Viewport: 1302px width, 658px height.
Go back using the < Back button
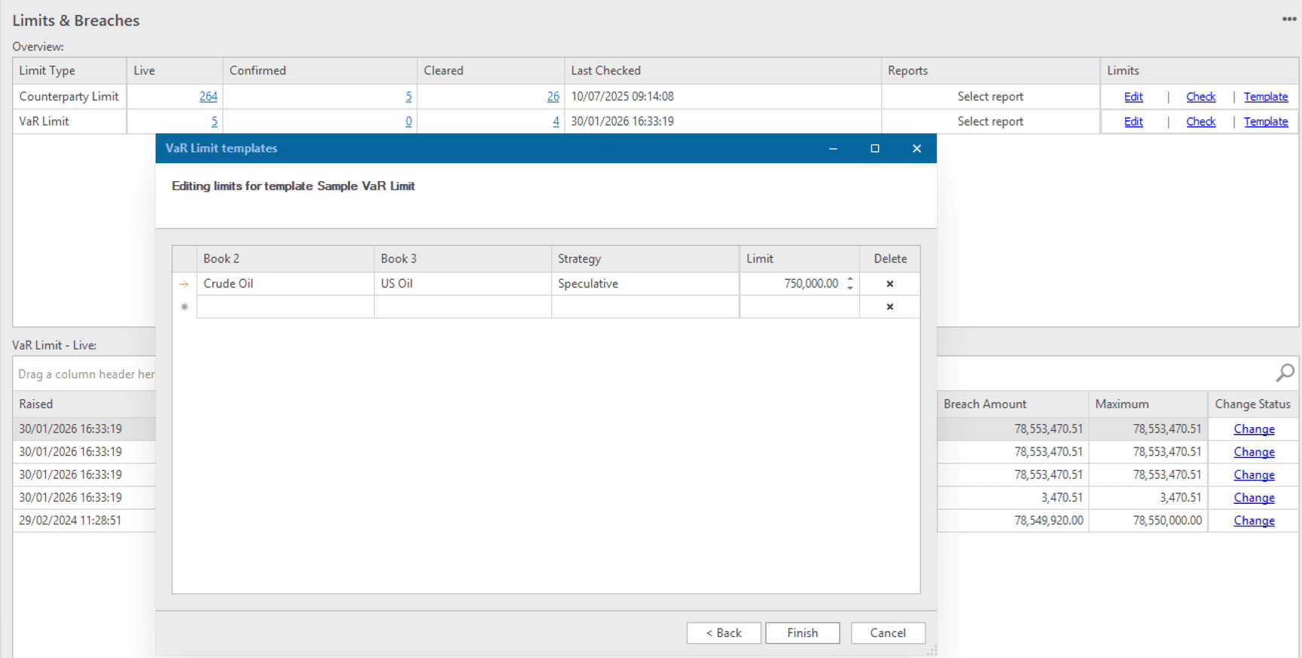723,632
